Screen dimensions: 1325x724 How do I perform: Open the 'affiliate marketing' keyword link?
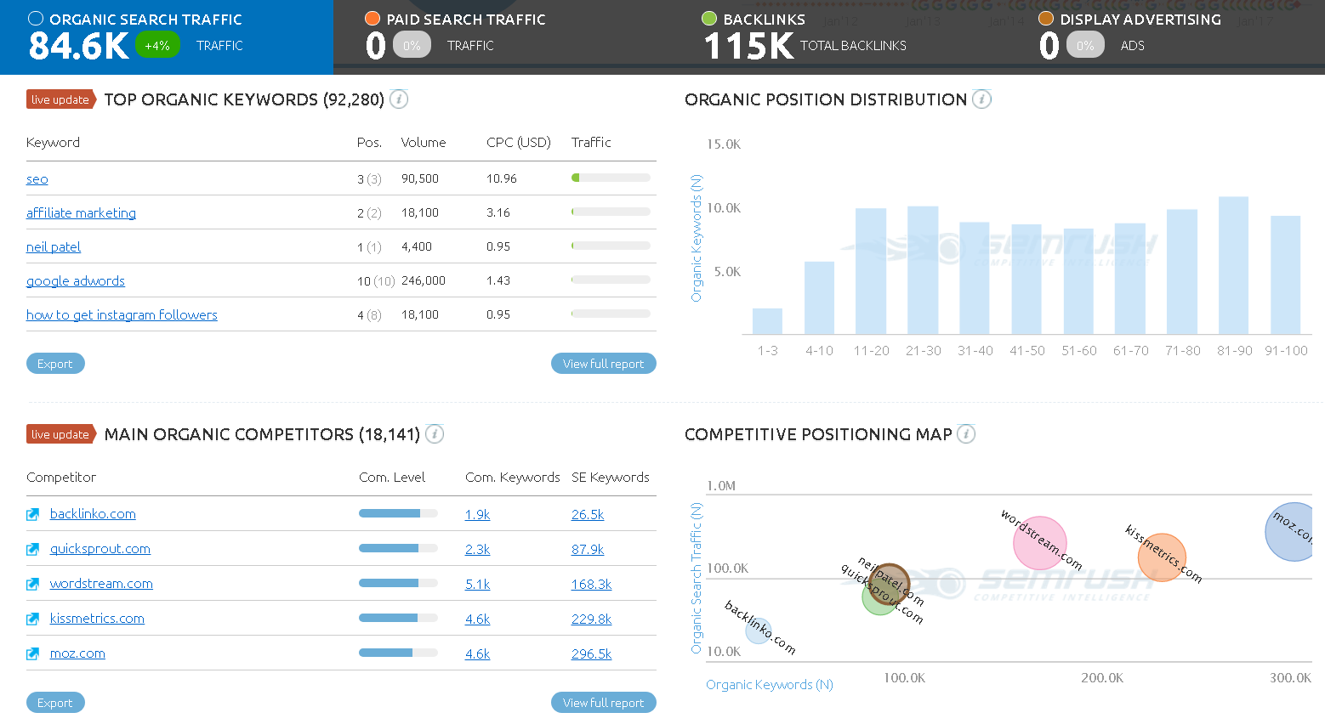point(81,213)
